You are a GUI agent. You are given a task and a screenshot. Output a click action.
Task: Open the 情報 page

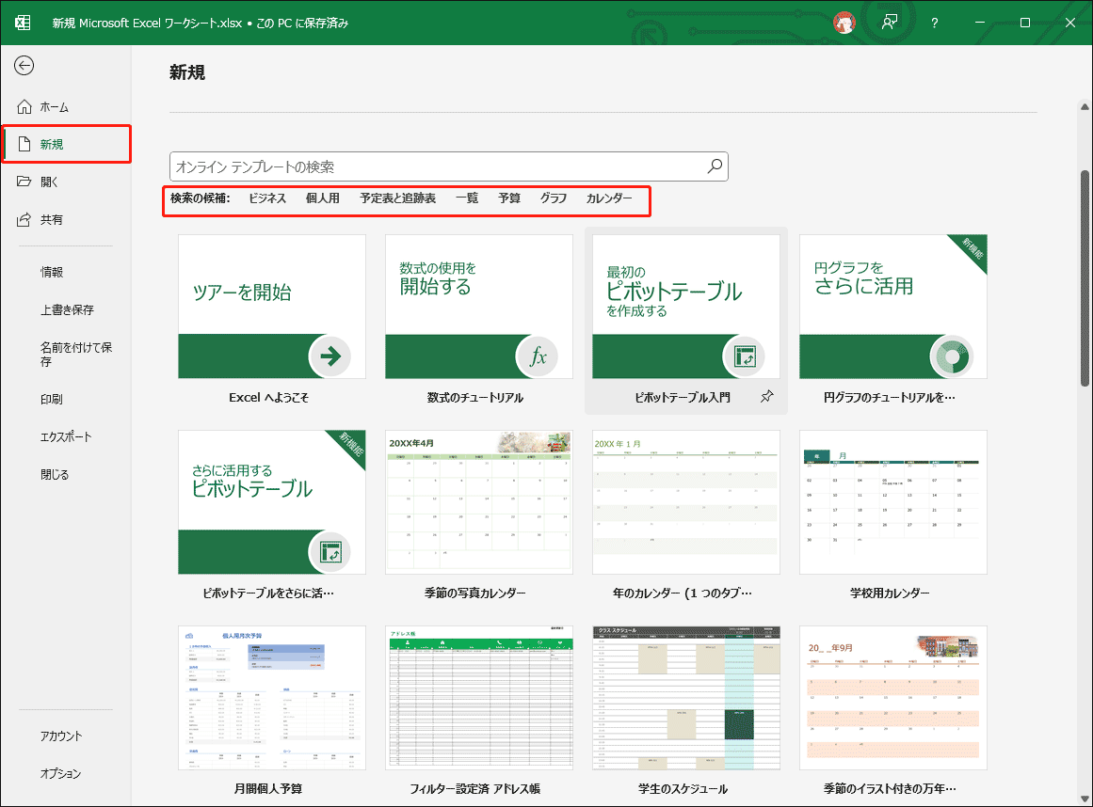pyautogui.click(x=52, y=272)
